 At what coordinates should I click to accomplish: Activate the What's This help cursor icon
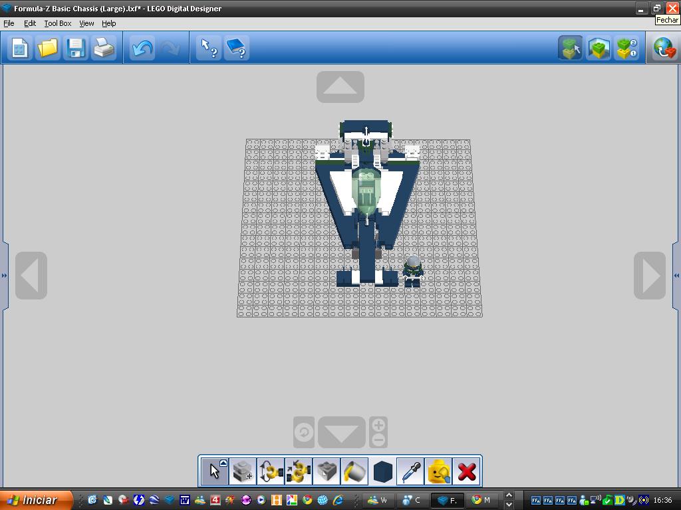(x=209, y=48)
